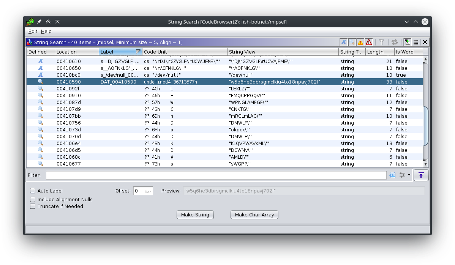
Task: Toggle the green arrow navigation icon
Action: point(408,42)
